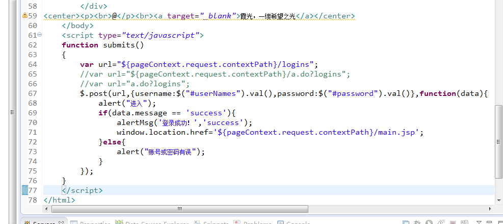Click the warning marker on line 59

click(x=24, y=15)
